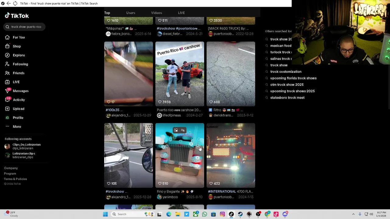Click Upload in the sidebar
This screenshot has height=219, width=390.
coord(14,109)
